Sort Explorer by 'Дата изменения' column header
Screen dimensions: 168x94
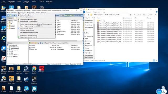128,18
